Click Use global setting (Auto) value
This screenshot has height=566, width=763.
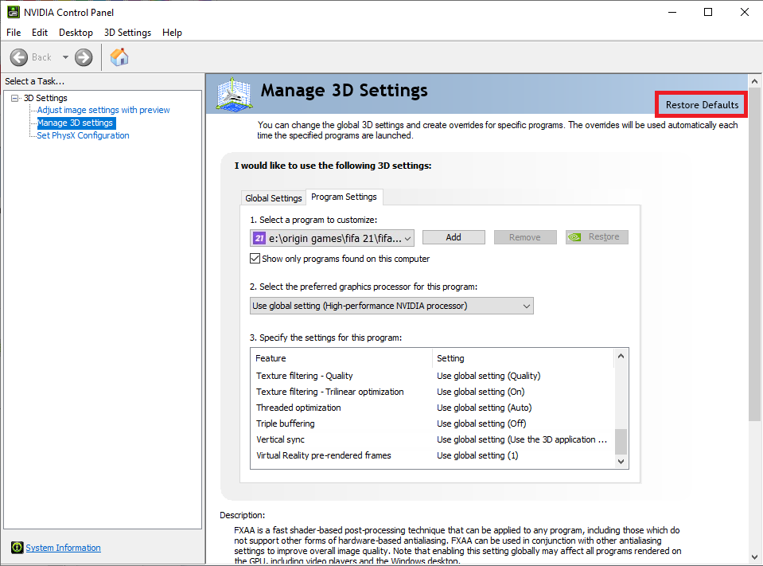(x=485, y=408)
